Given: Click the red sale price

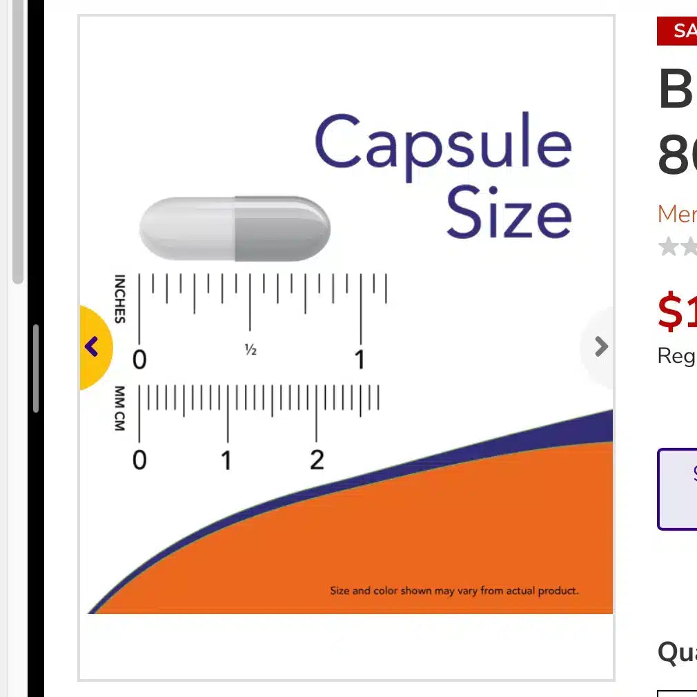Looking at the screenshot, I should [677, 312].
